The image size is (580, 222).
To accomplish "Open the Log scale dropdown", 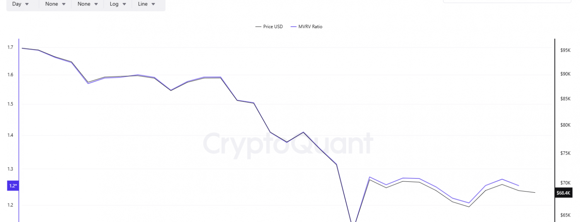I will (118, 4).
